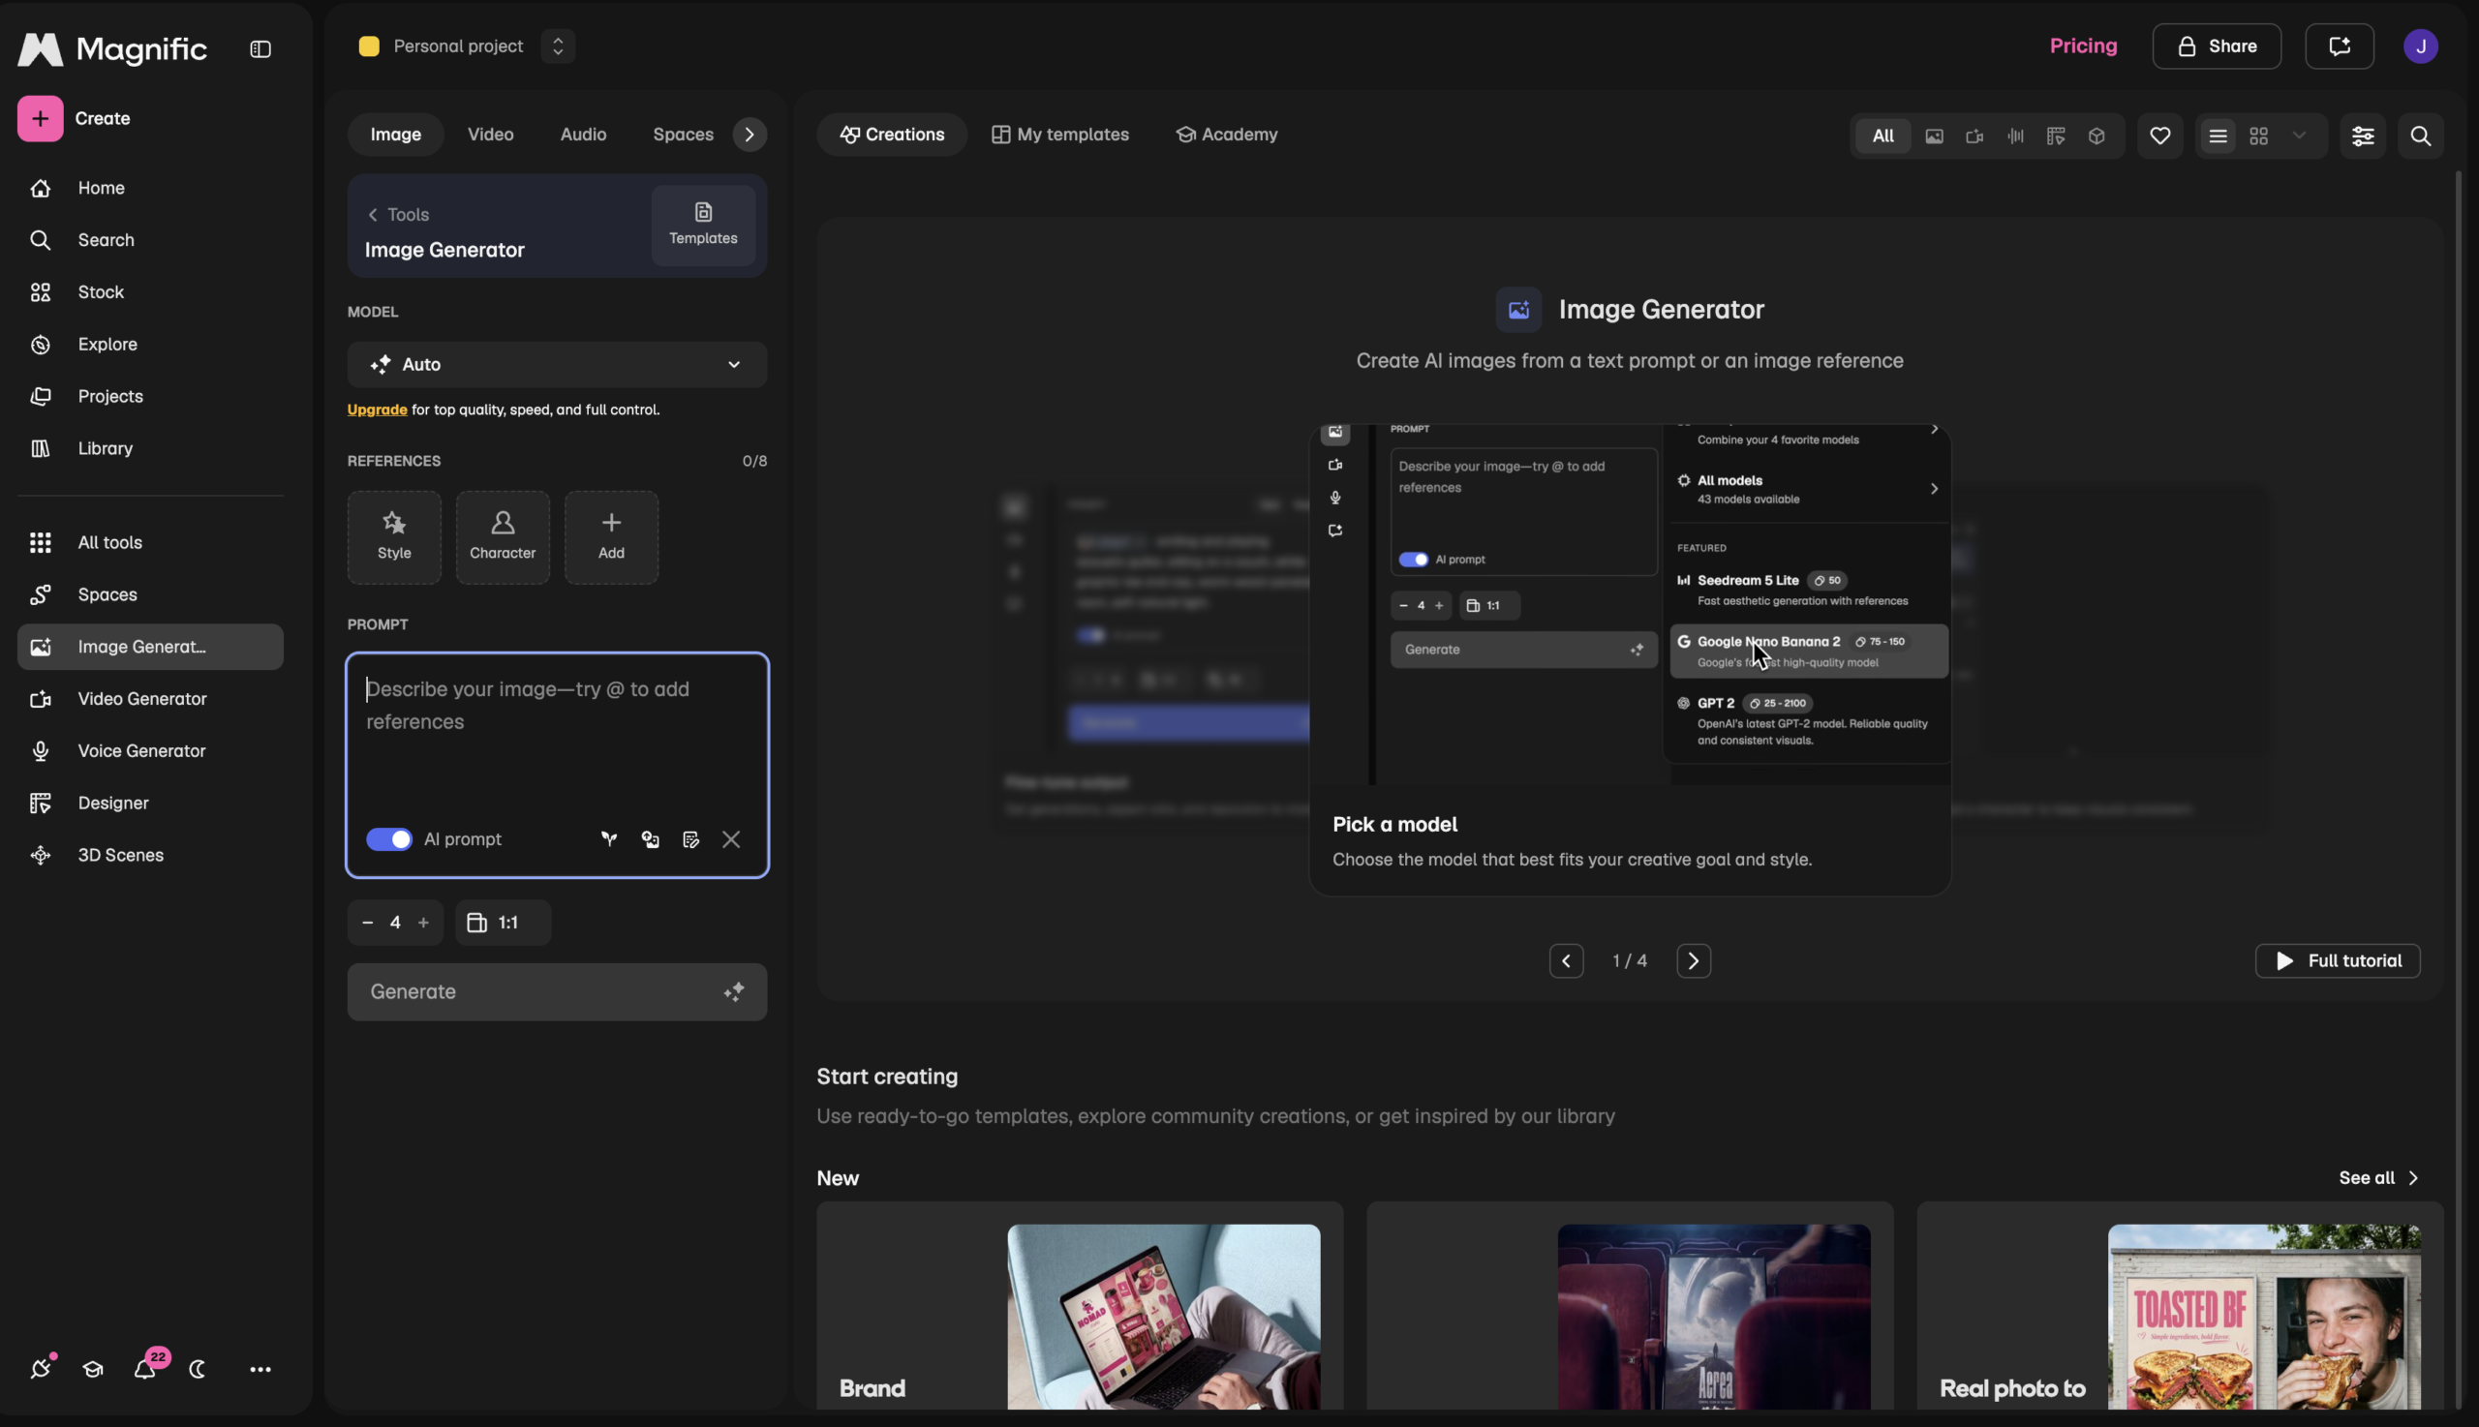This screenshot has width=2479, height=1427.
Task: Toggle favorites heart filter
Action: click(x=2160, y=136)
